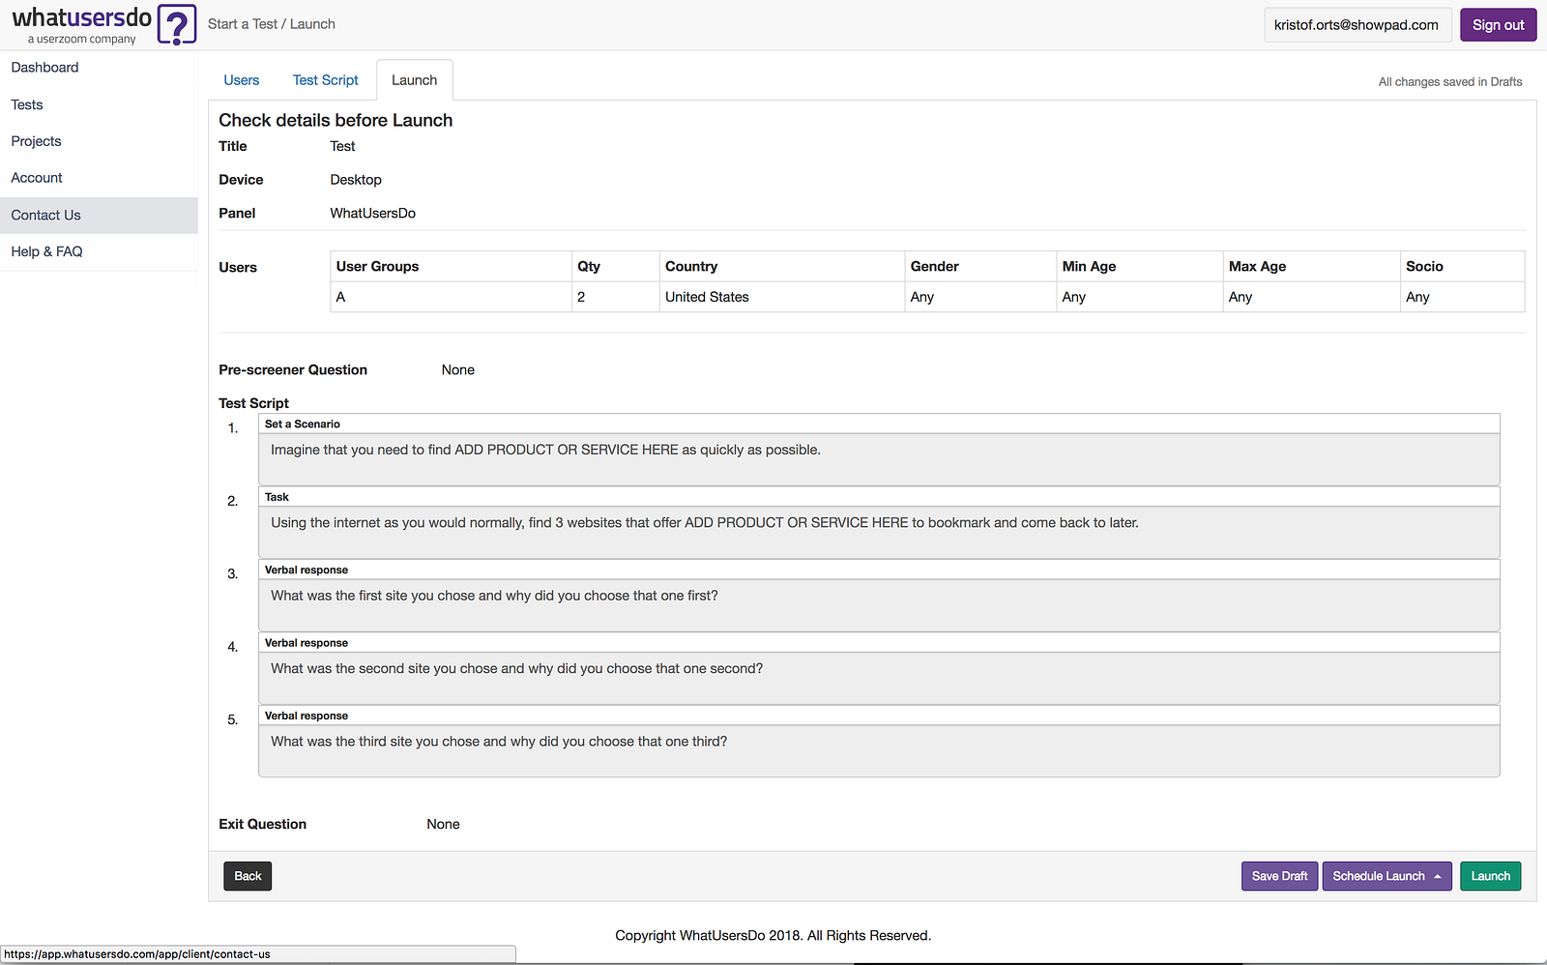Click the account email field
The width and height of the screenshot is (1547, 965).
click(1356, 25)
